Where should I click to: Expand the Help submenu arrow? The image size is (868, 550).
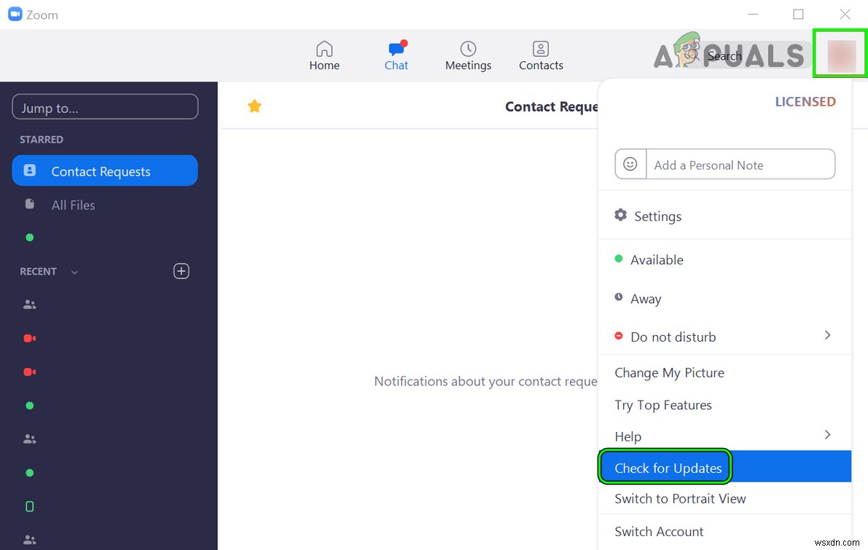coord(827,435)
